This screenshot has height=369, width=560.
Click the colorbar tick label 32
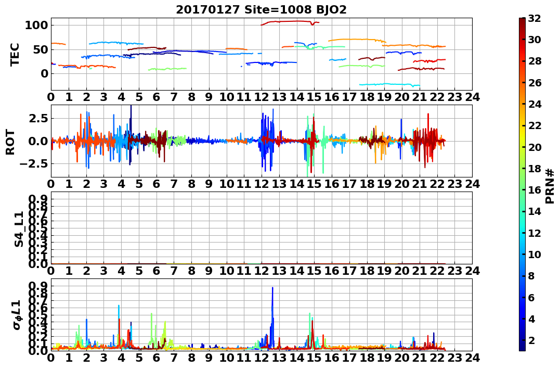click(535, 18)
